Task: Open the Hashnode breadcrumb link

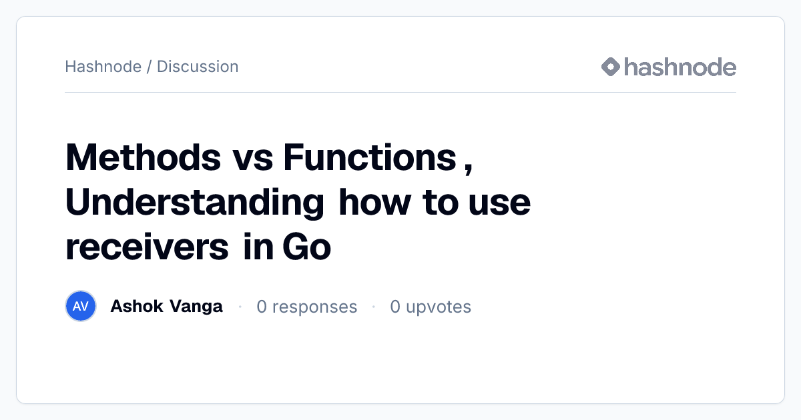Action: click(103, 67)
